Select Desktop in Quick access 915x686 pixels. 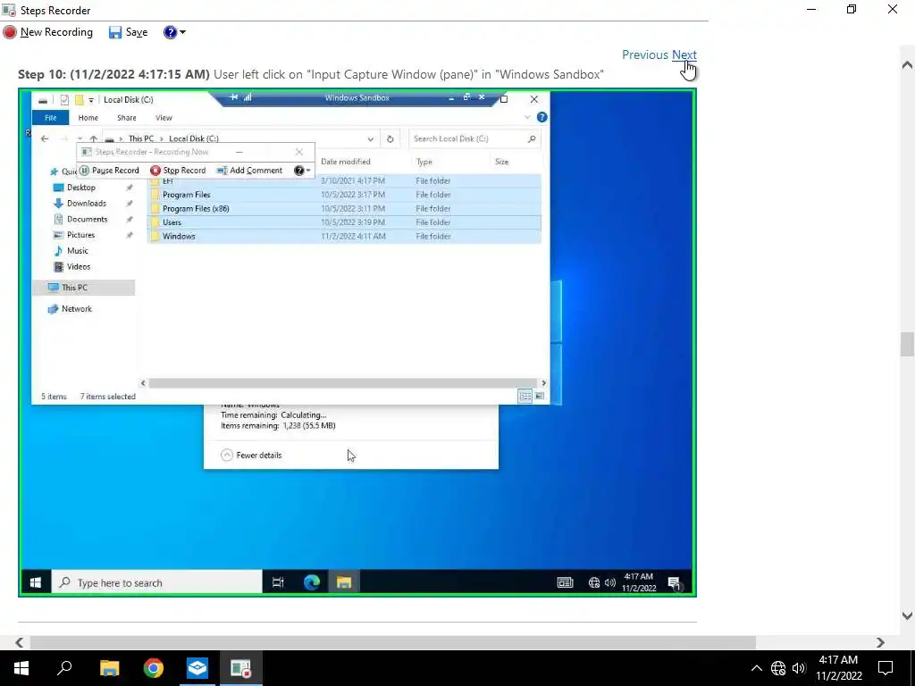81,188
